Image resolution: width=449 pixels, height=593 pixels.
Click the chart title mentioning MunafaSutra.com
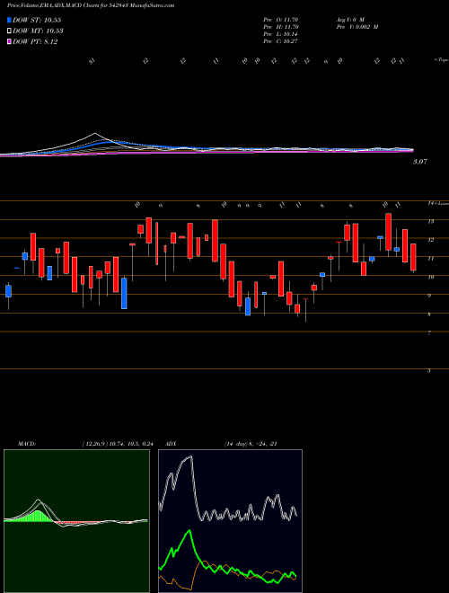pos(91,6)
